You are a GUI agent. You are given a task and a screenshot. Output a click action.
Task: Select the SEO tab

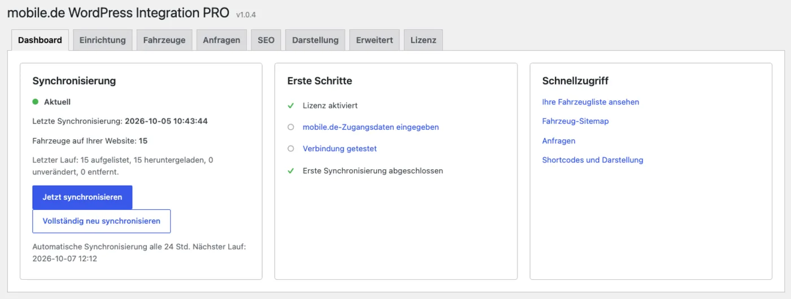click(266, 40)
